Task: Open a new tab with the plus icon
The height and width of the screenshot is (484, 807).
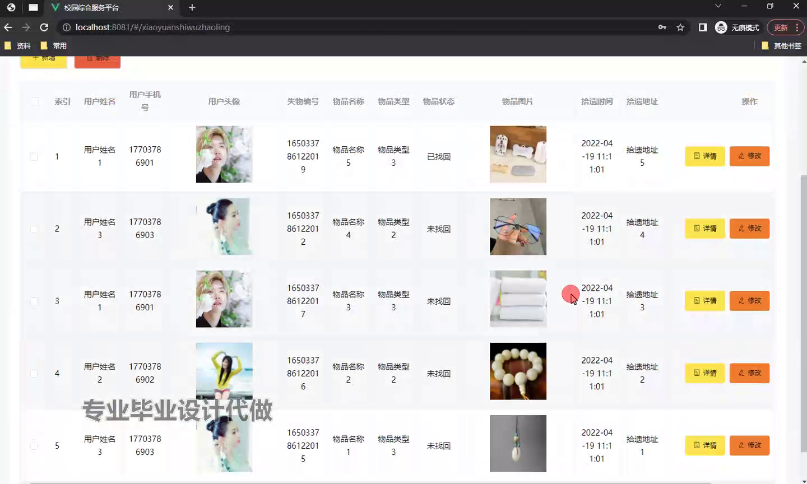Action: [x=192, y=7]
